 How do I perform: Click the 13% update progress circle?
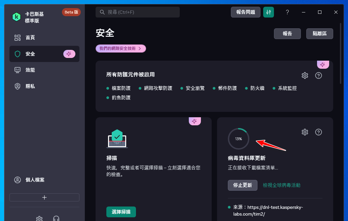[x=238, y=139]
